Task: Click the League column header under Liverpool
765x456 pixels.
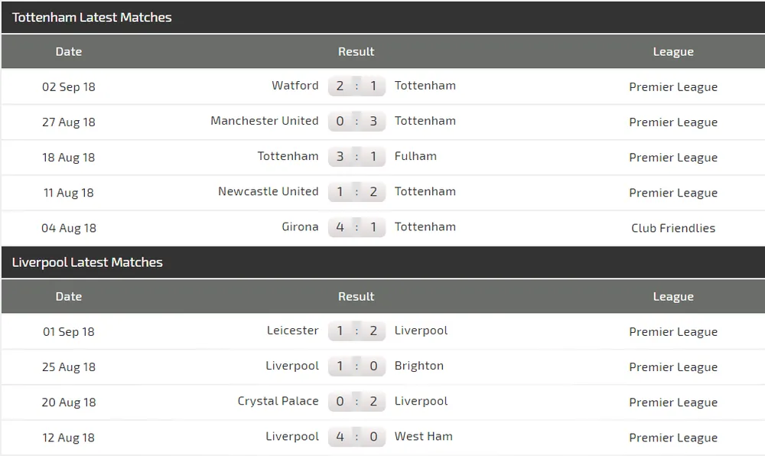Action: point(673,297)
